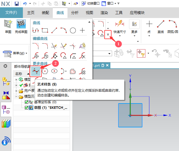Image resolution: width=179 pixels, height=151 pixels.
Task: Select the Pattern Curve tool
Action: (x=82, y=71)
